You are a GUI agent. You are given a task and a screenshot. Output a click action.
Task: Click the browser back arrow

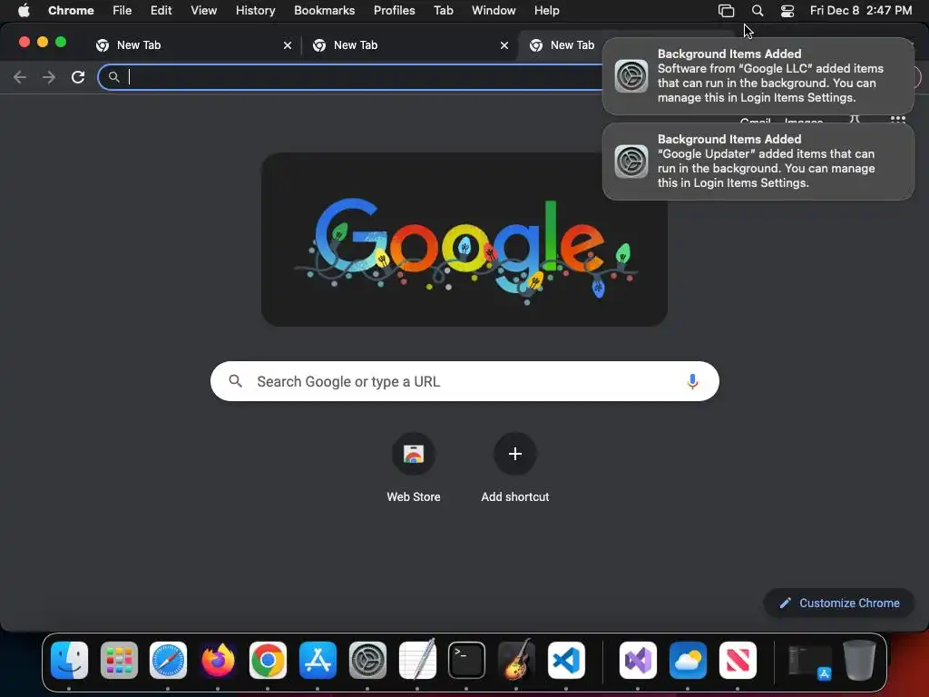click(20, 77)
